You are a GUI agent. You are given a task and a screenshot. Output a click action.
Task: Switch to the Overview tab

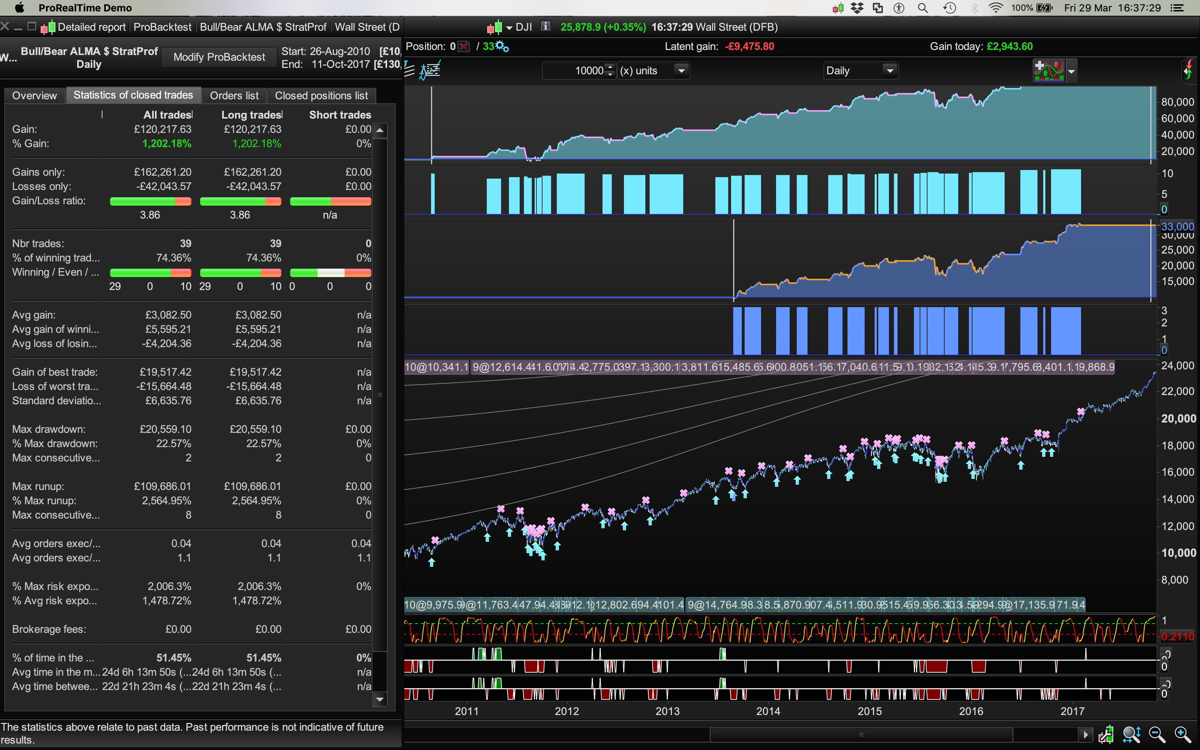[x=34, y=95]
